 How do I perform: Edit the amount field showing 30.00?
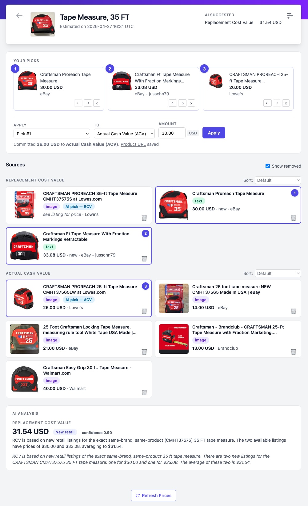[172, 133]
